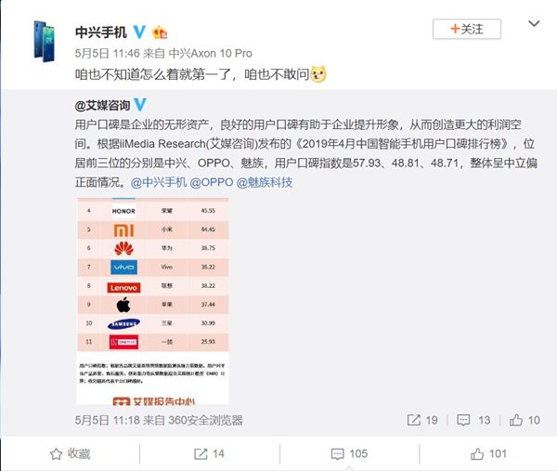Click the doge emoji in post text
The width and height of the screenshot is (557, 471).
(x=318, y=74)
